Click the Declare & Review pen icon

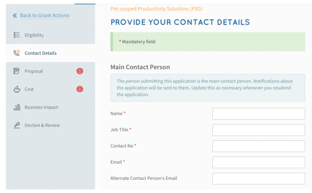click(x=17, y=125)
